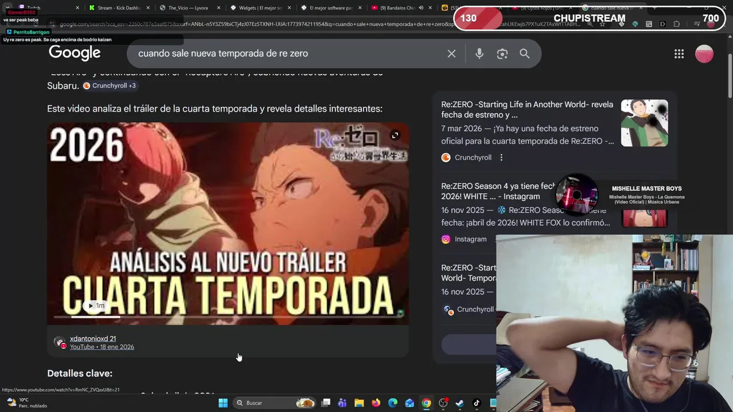Click the taskbar Buscar search box
The width and height of the screenshot is (733, 412).
(275, 403)
